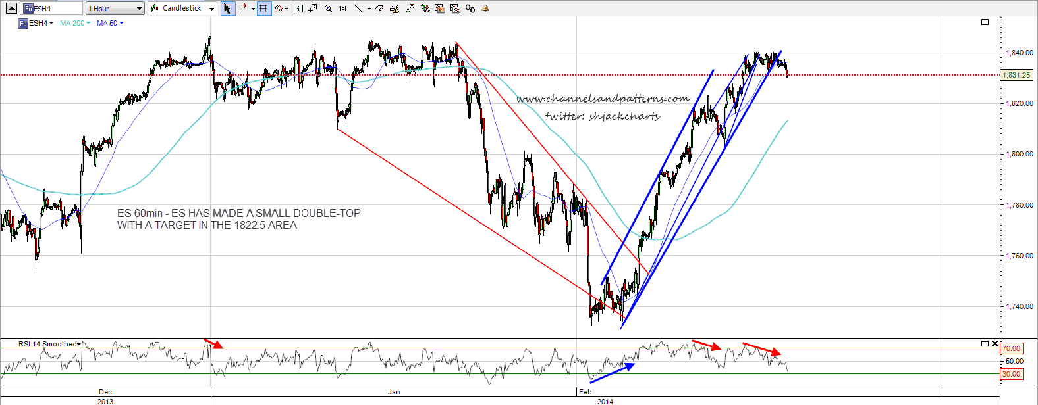Expand the MA 50 indicator menu

(110, 23)
